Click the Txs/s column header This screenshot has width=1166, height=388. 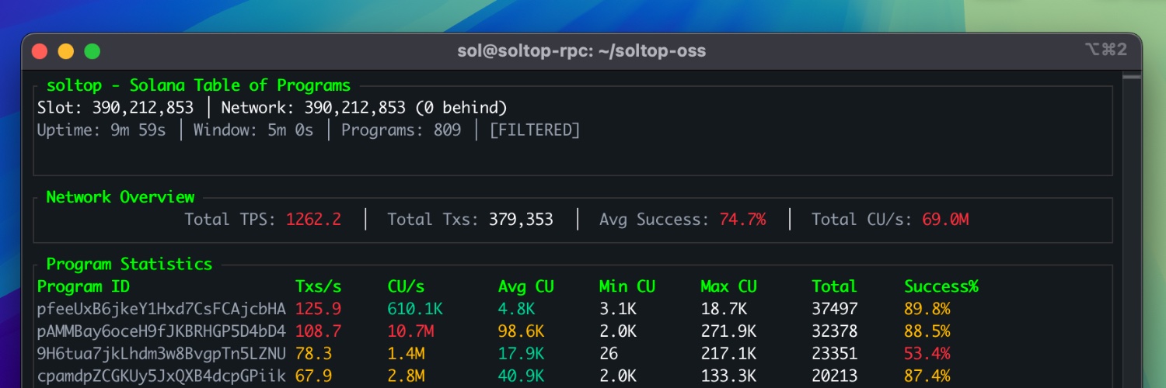click(x=318, y=286)
